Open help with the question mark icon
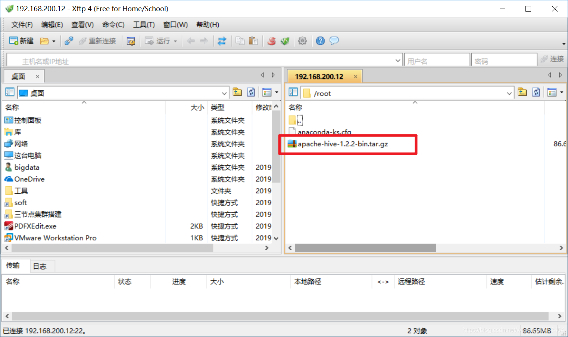 click(320, 41)
